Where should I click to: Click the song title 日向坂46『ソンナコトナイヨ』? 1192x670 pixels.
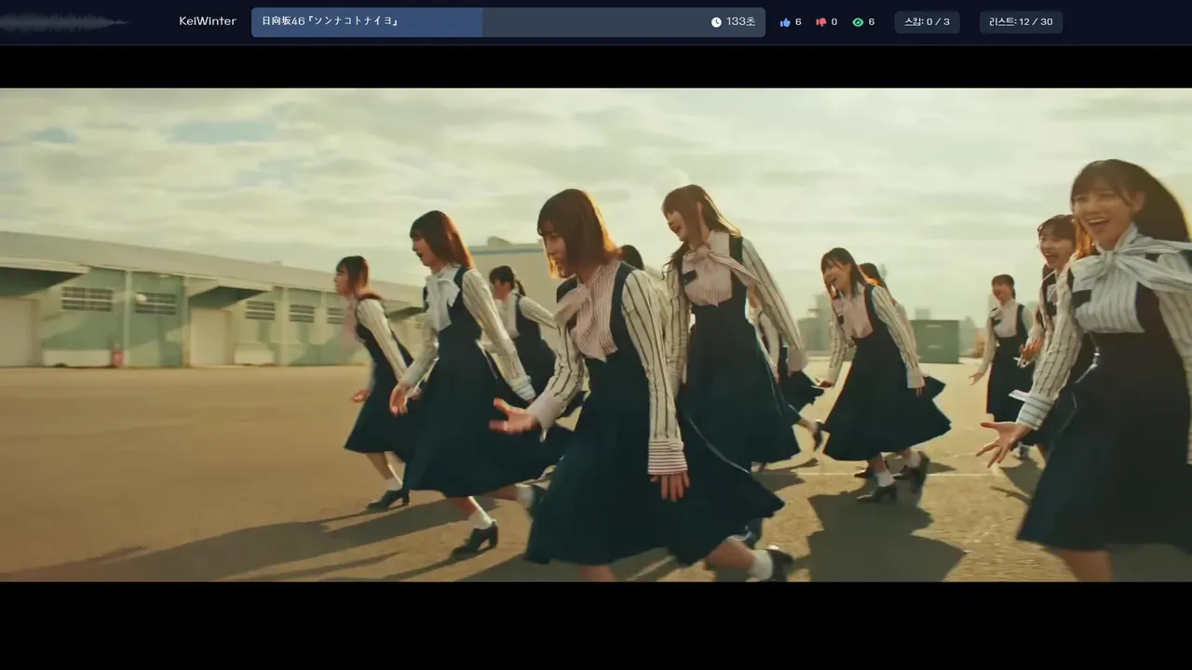click(330, 21)
